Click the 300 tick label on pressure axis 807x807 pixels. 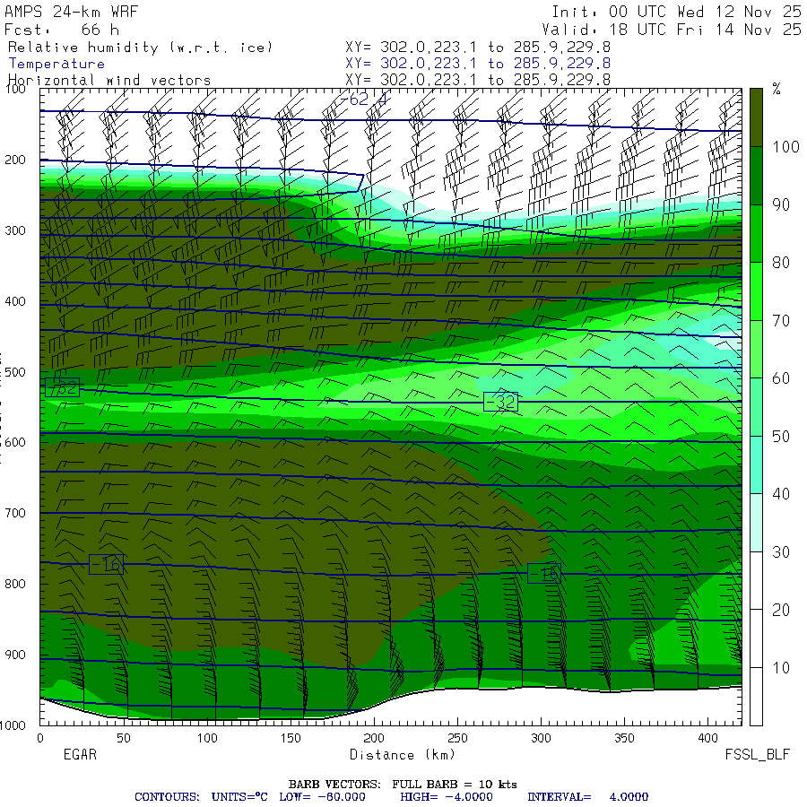[15, 230]
